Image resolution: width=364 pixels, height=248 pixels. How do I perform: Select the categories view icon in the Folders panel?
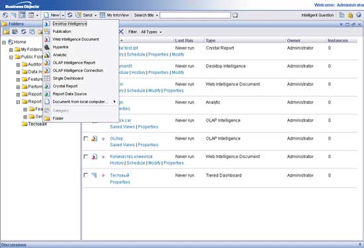coord(15,32)
